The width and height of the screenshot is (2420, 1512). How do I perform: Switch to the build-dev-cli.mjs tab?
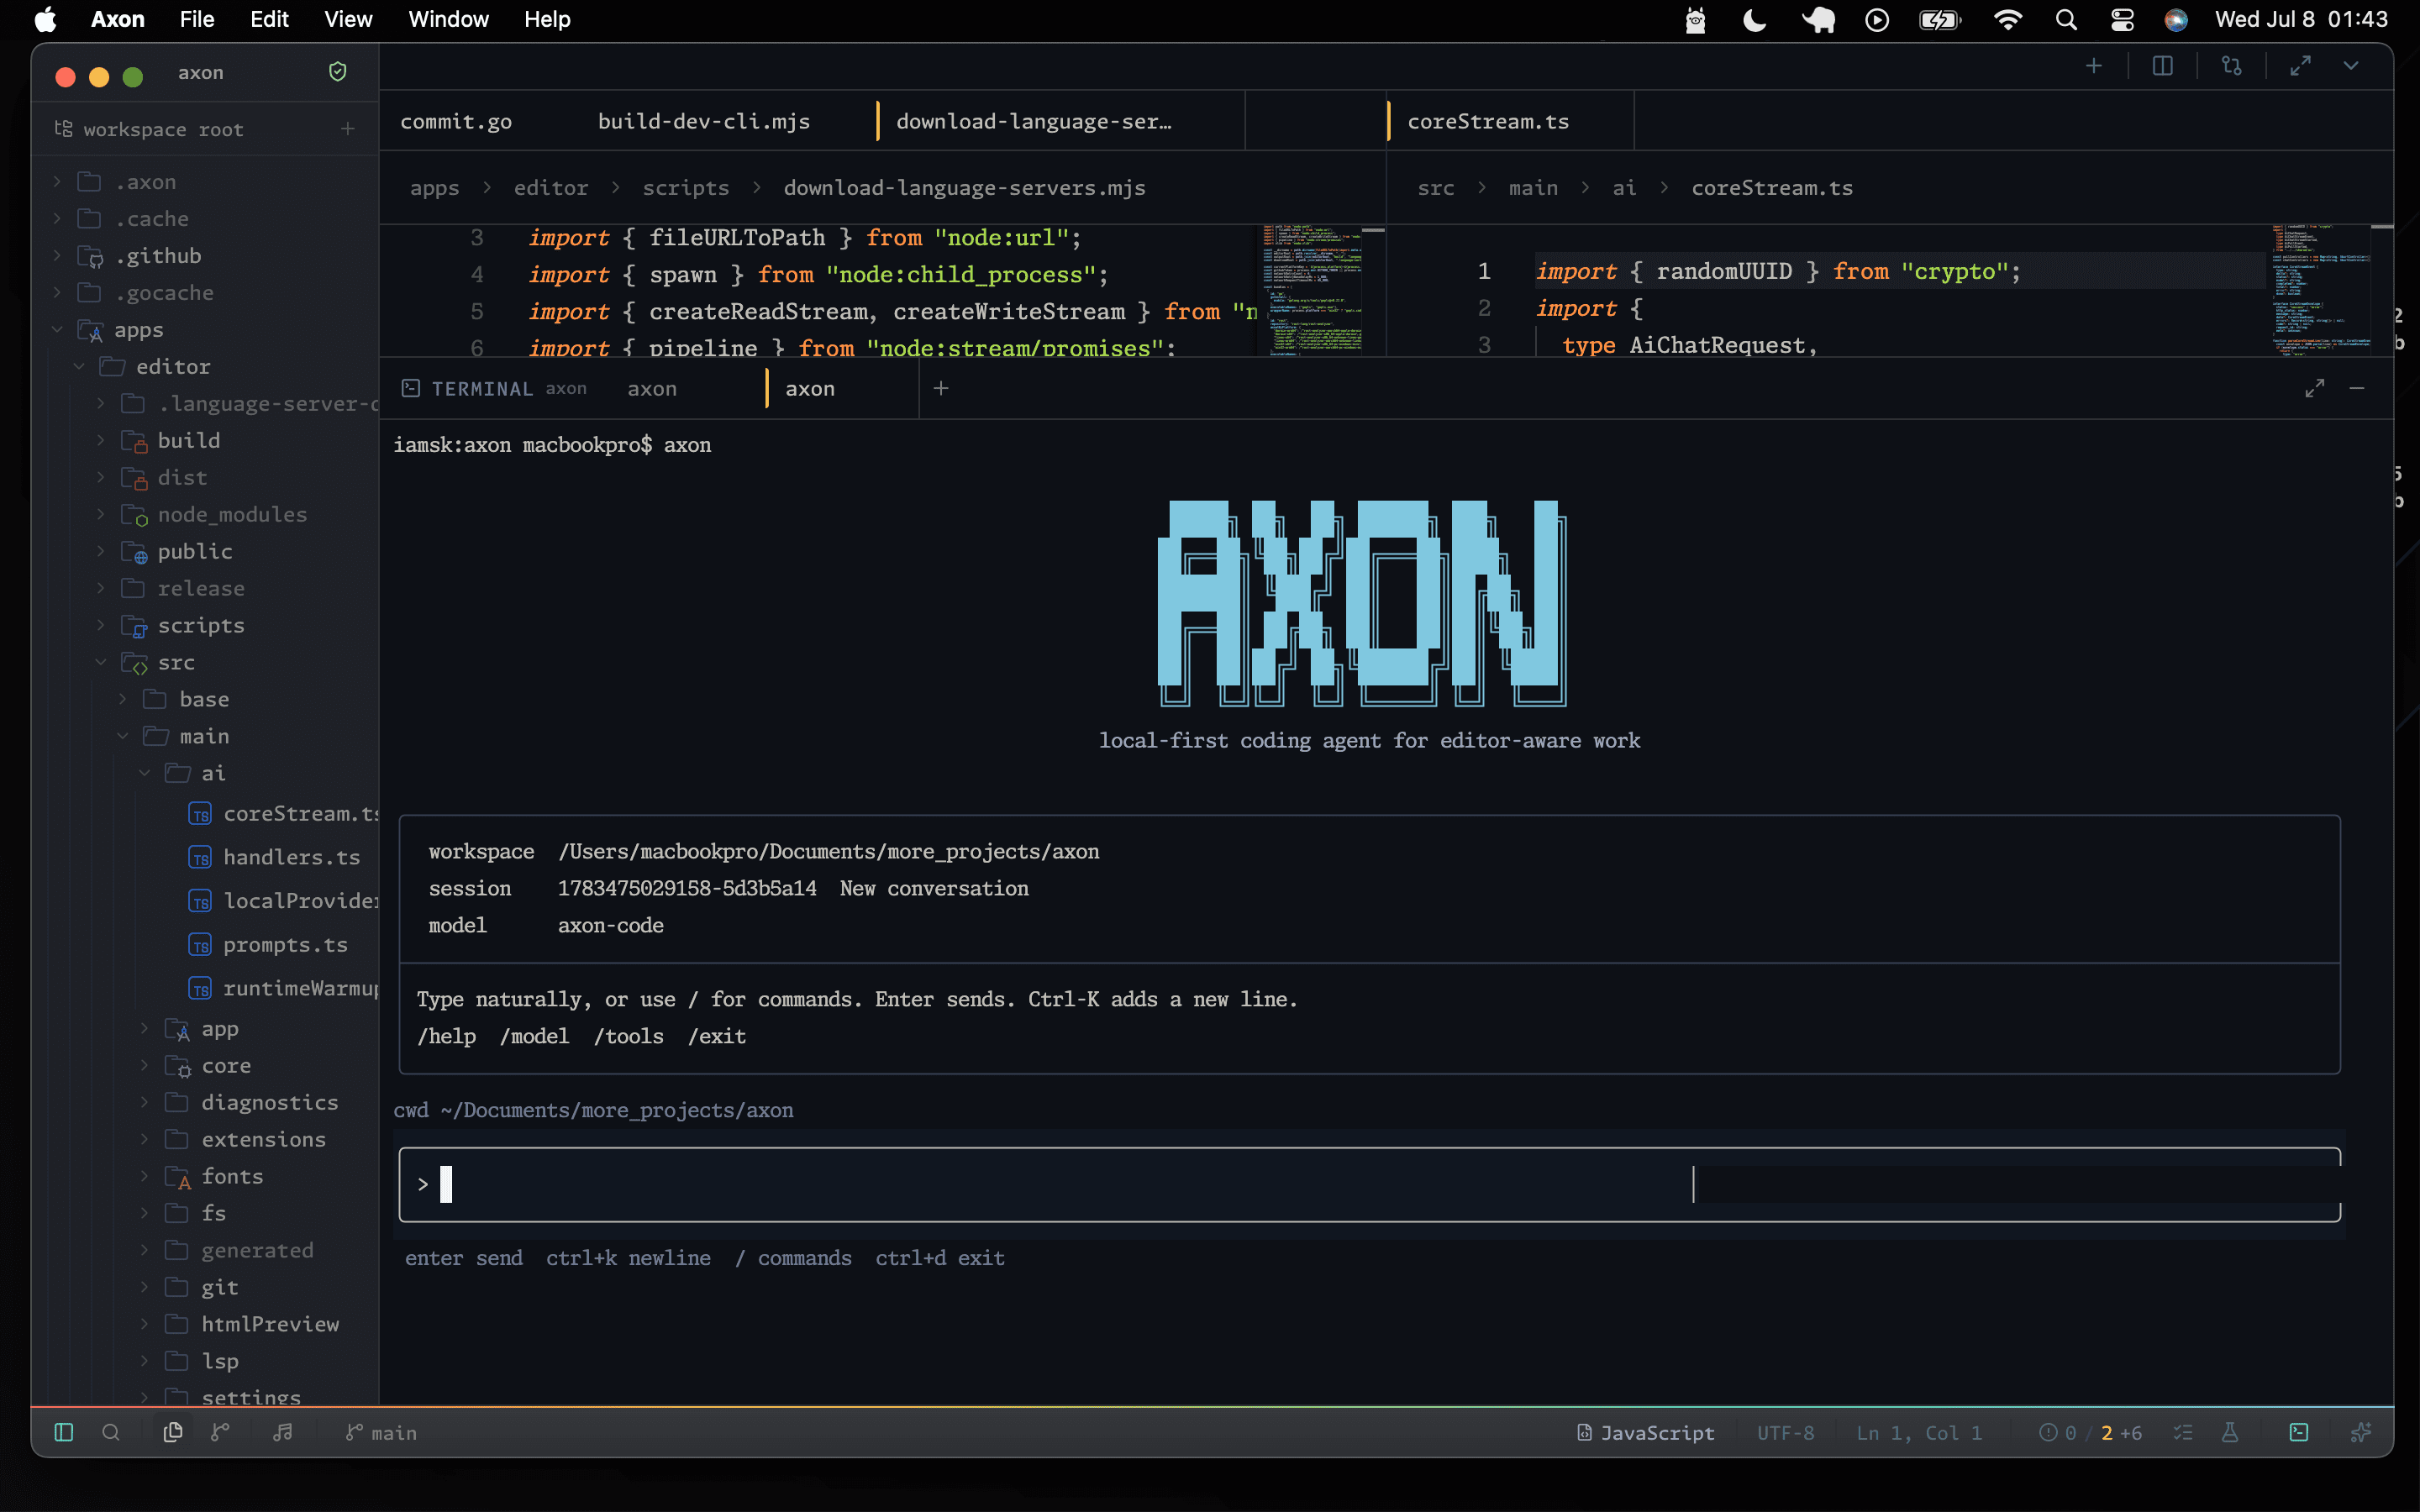[x=704, y=121]
